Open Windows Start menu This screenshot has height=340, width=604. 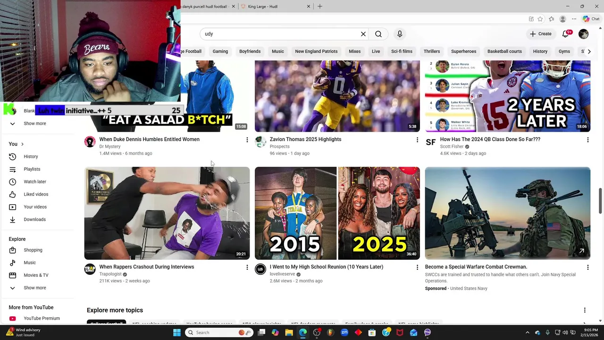coord(177,332)
